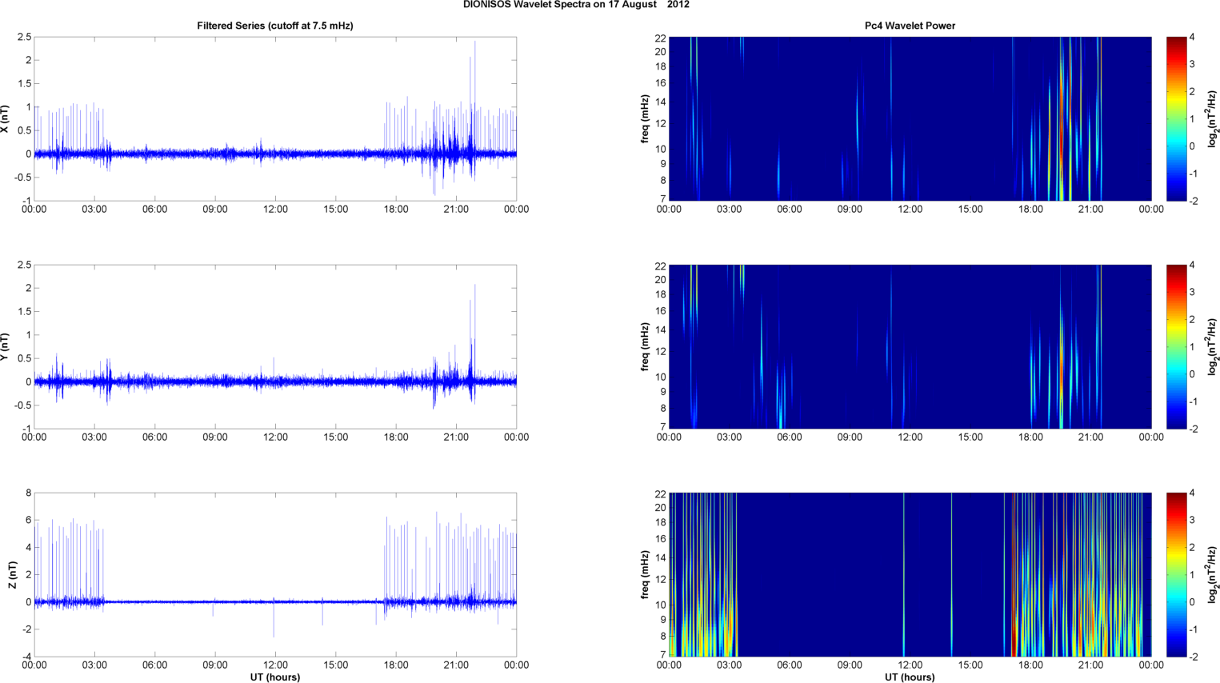Image resolution: width=1220 pixels, height=683 pixels.
Task: Click the Y component filtered series plot
Action: 275,346
